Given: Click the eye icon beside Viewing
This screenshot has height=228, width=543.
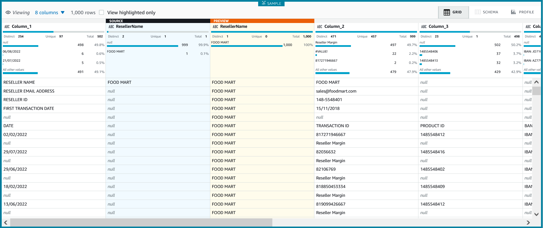Looking at the screenshot, I should 8,12.
